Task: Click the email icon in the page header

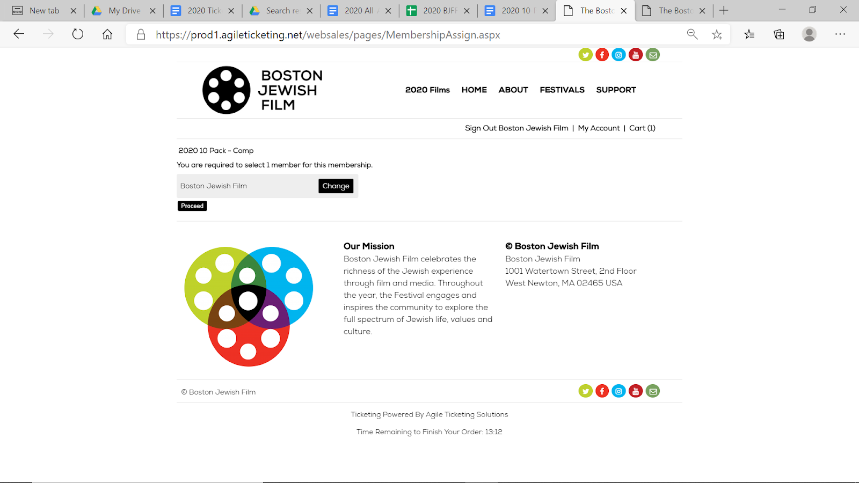Action: tap(653, 55)
